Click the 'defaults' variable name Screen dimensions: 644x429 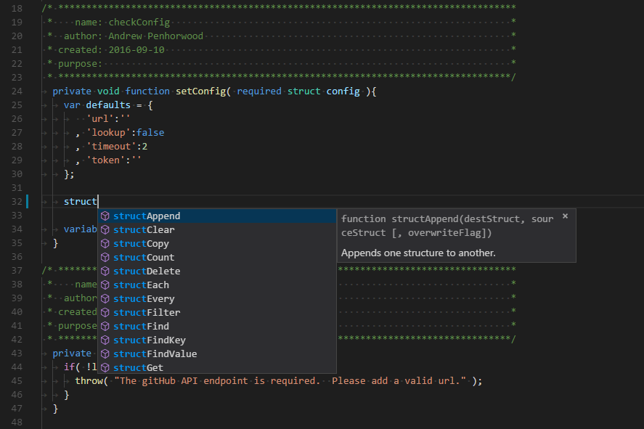(108, 105)
